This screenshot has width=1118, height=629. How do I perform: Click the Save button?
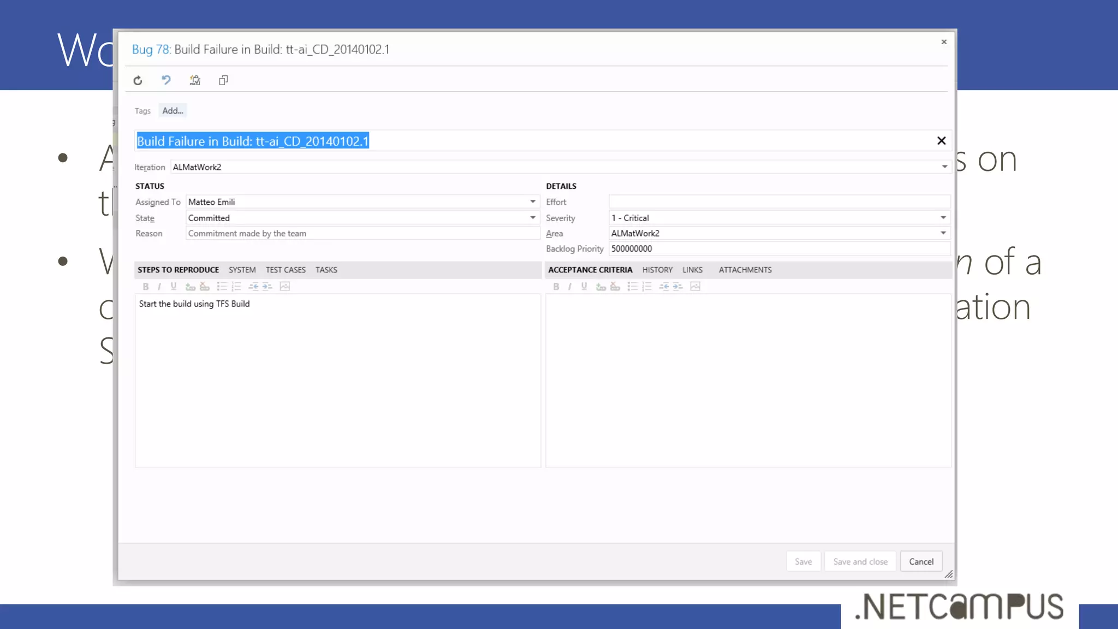pos(803,561)
